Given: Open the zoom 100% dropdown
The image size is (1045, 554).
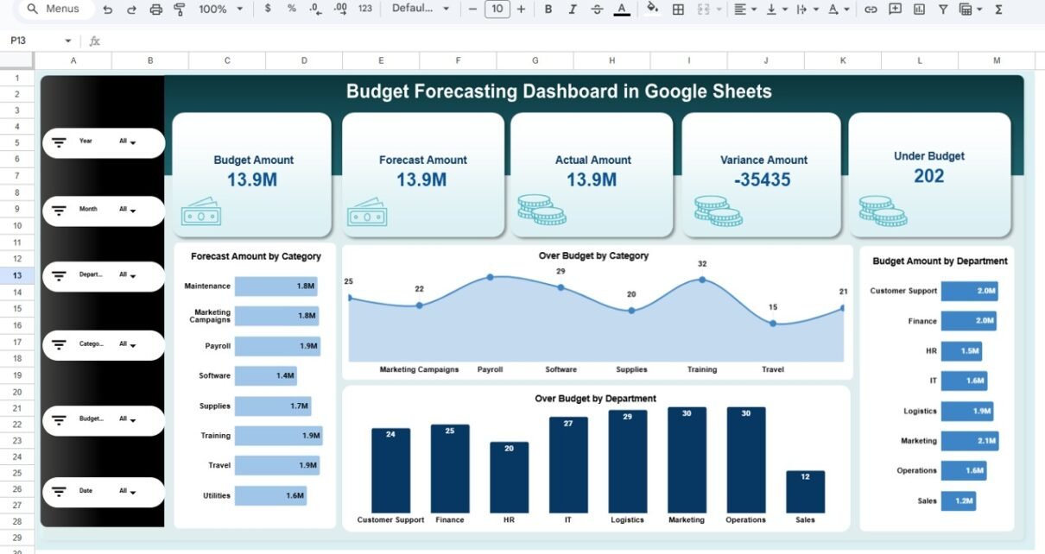Looking at the screenshot, I should (219, 9).
